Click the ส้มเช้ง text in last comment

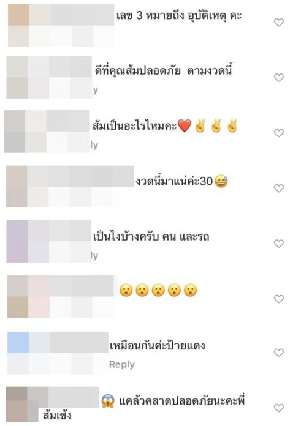pos(57,416)
